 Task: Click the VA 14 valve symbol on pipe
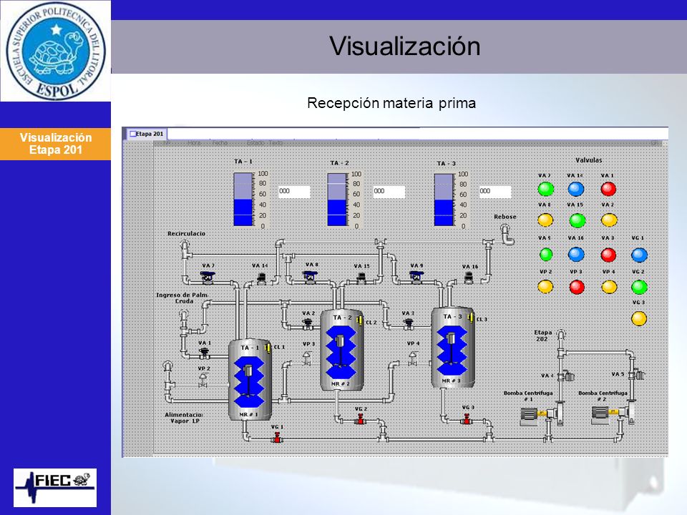pyautogui.click(x=262, y=278)
